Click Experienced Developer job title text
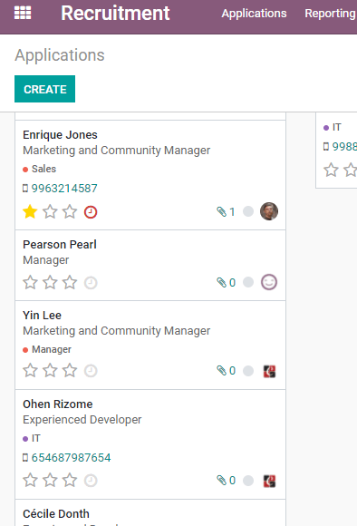The image size is (357, 526). click(x=82, y=420)
